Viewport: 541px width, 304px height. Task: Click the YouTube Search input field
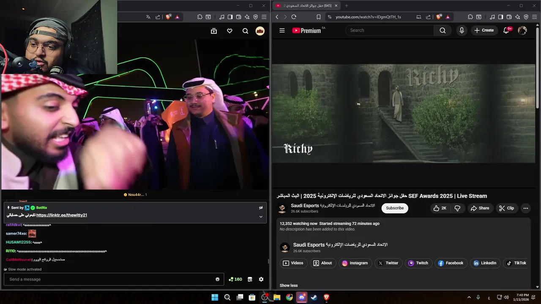click(390, 30)
